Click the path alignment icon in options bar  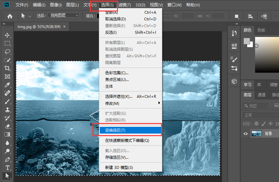251,16
